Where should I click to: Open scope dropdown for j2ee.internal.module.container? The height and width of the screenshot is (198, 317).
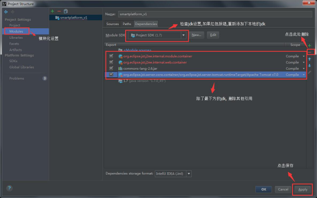coord(304,56)
